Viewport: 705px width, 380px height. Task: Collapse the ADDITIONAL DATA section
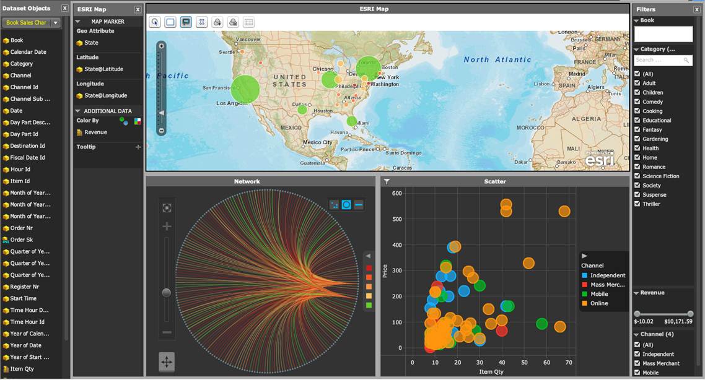tap(78, 111)
